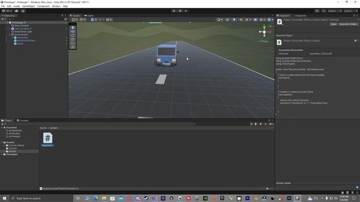Expand the Packages folder
Image resolution: width=360 pixels, height=202 pixels.
(2, 154)
